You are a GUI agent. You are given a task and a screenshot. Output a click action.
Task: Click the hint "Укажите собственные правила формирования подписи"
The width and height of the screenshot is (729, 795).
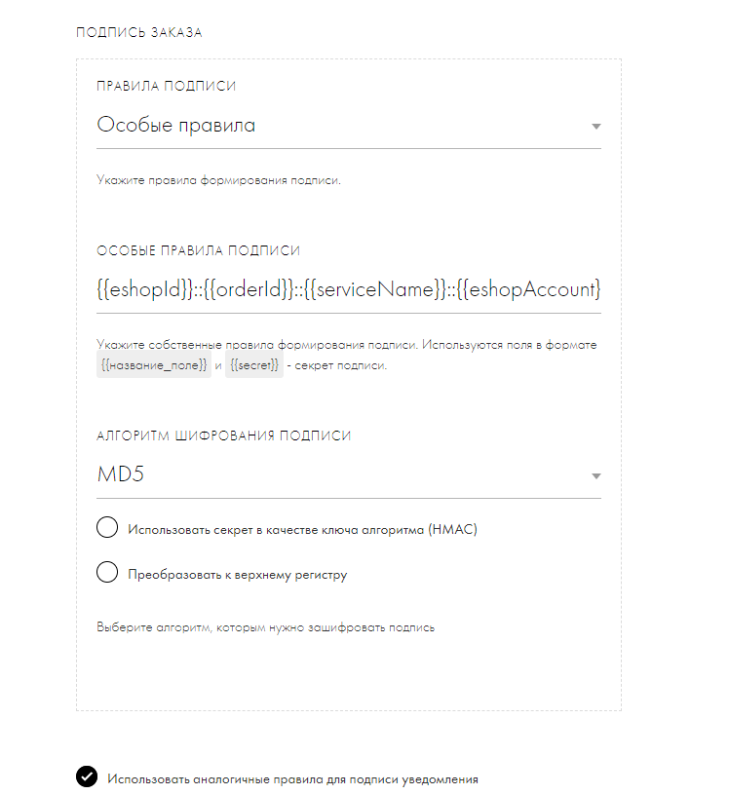pyautogui.click(x=346, y=345)
